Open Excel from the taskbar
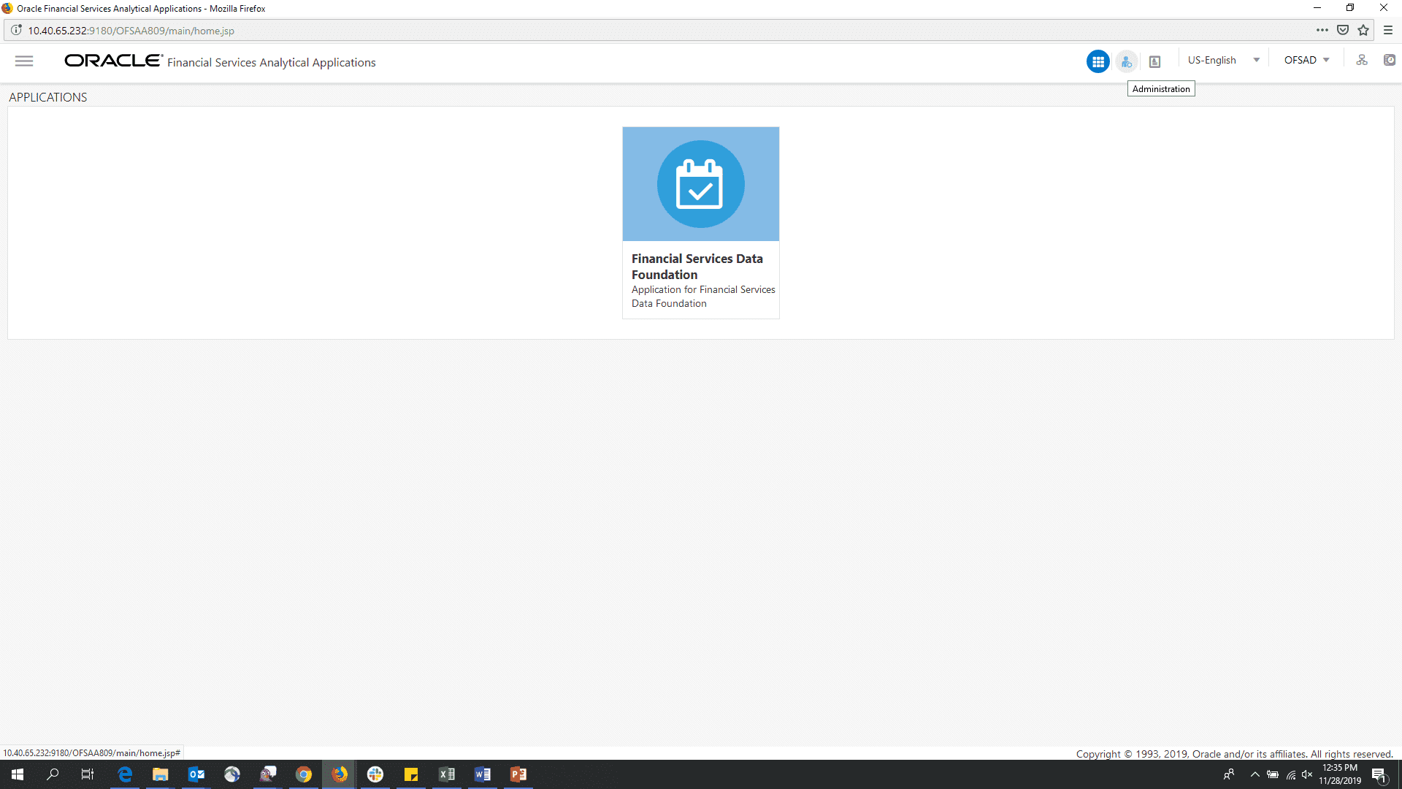This screenshot has height=789, width=1402. point(447,774)
